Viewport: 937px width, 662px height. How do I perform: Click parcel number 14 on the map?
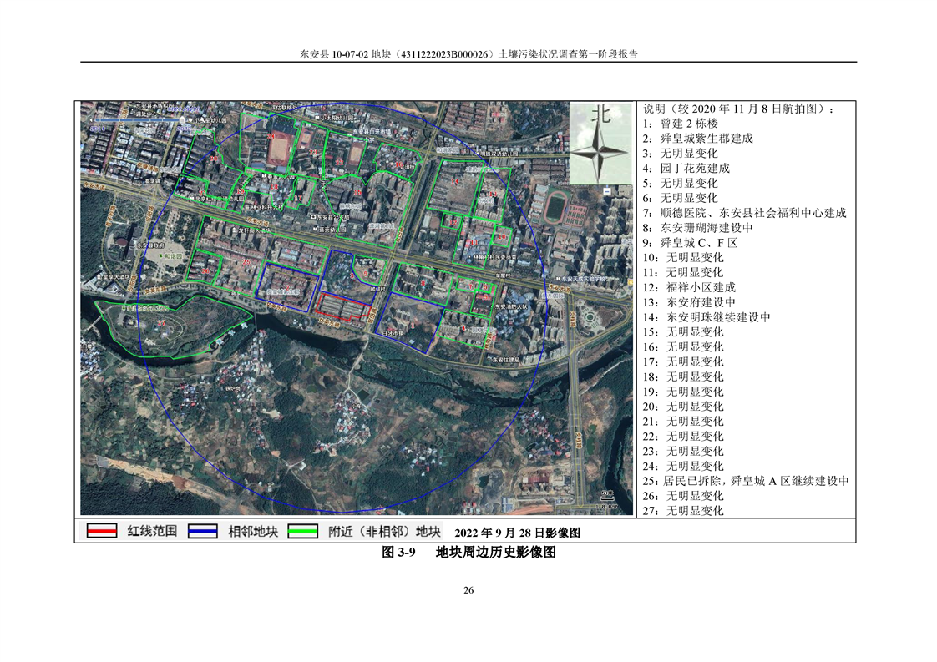point(455,180)
